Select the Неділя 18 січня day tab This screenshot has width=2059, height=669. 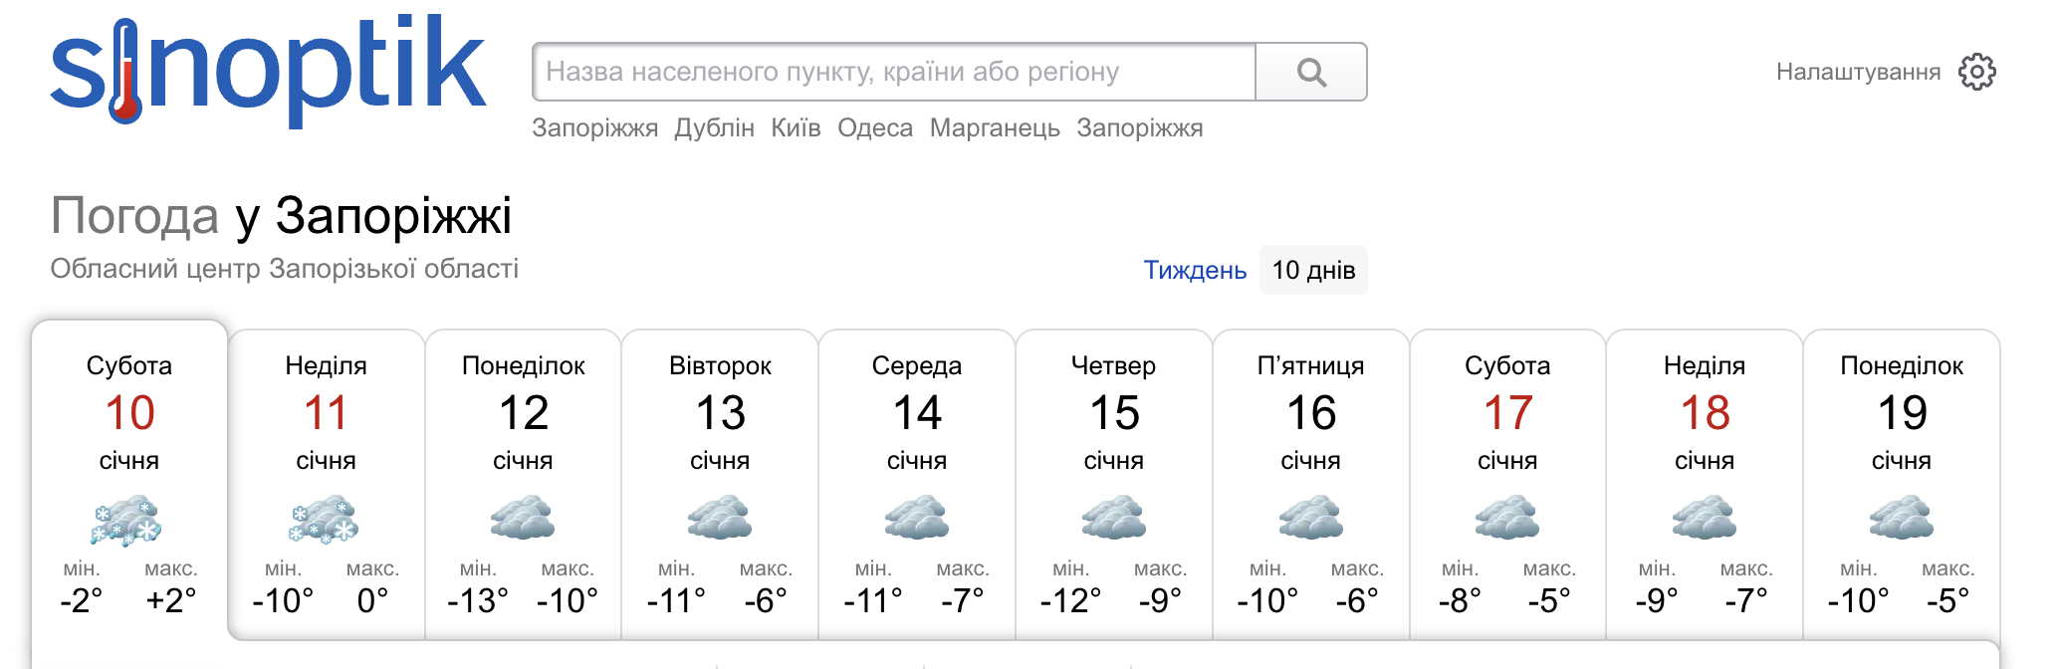point(1705,412)
